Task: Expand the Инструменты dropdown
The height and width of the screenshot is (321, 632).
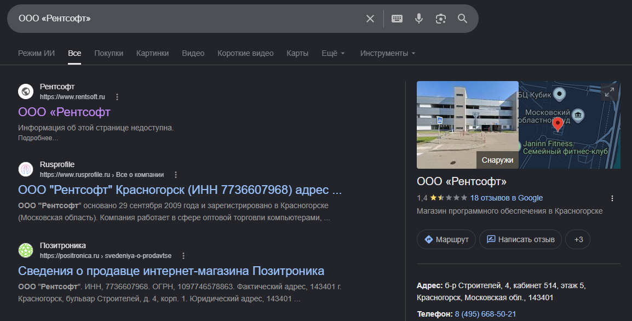Action: click(x=388, y=53)
